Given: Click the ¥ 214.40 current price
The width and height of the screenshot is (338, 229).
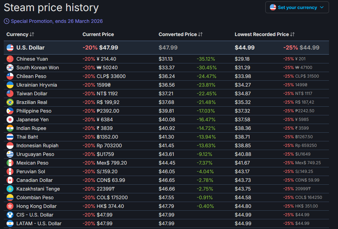Looking at the screenshot, I should pos(106,59).
